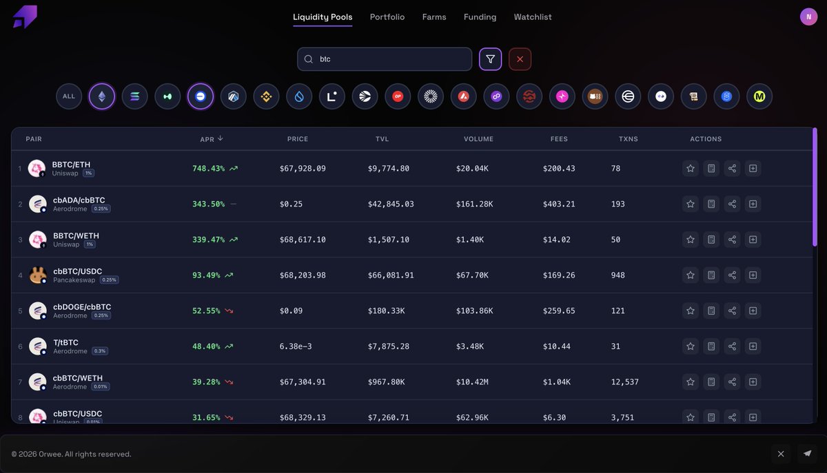827x473 pixels.
Task: Toggle the Base chain filter
Action: pos(201,96)
